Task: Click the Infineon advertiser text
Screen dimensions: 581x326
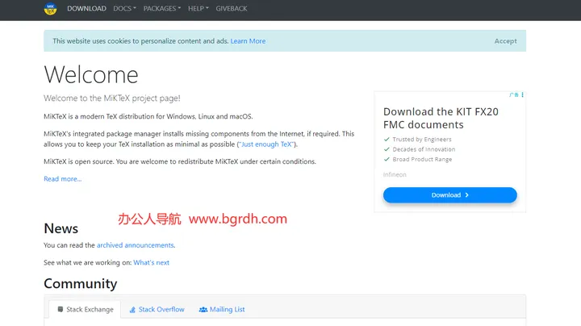Action: tap(395, 174)
